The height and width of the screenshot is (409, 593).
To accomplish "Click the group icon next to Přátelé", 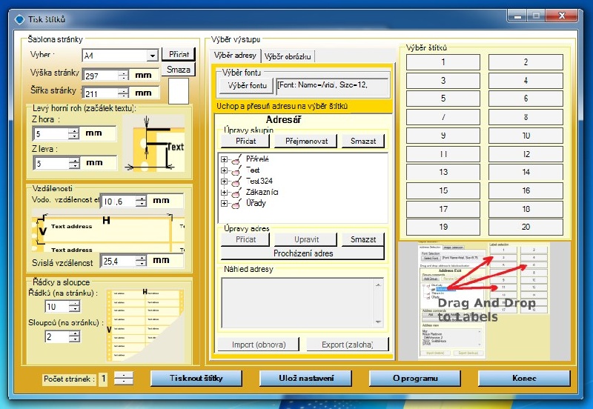I will (x=236, y=159).
